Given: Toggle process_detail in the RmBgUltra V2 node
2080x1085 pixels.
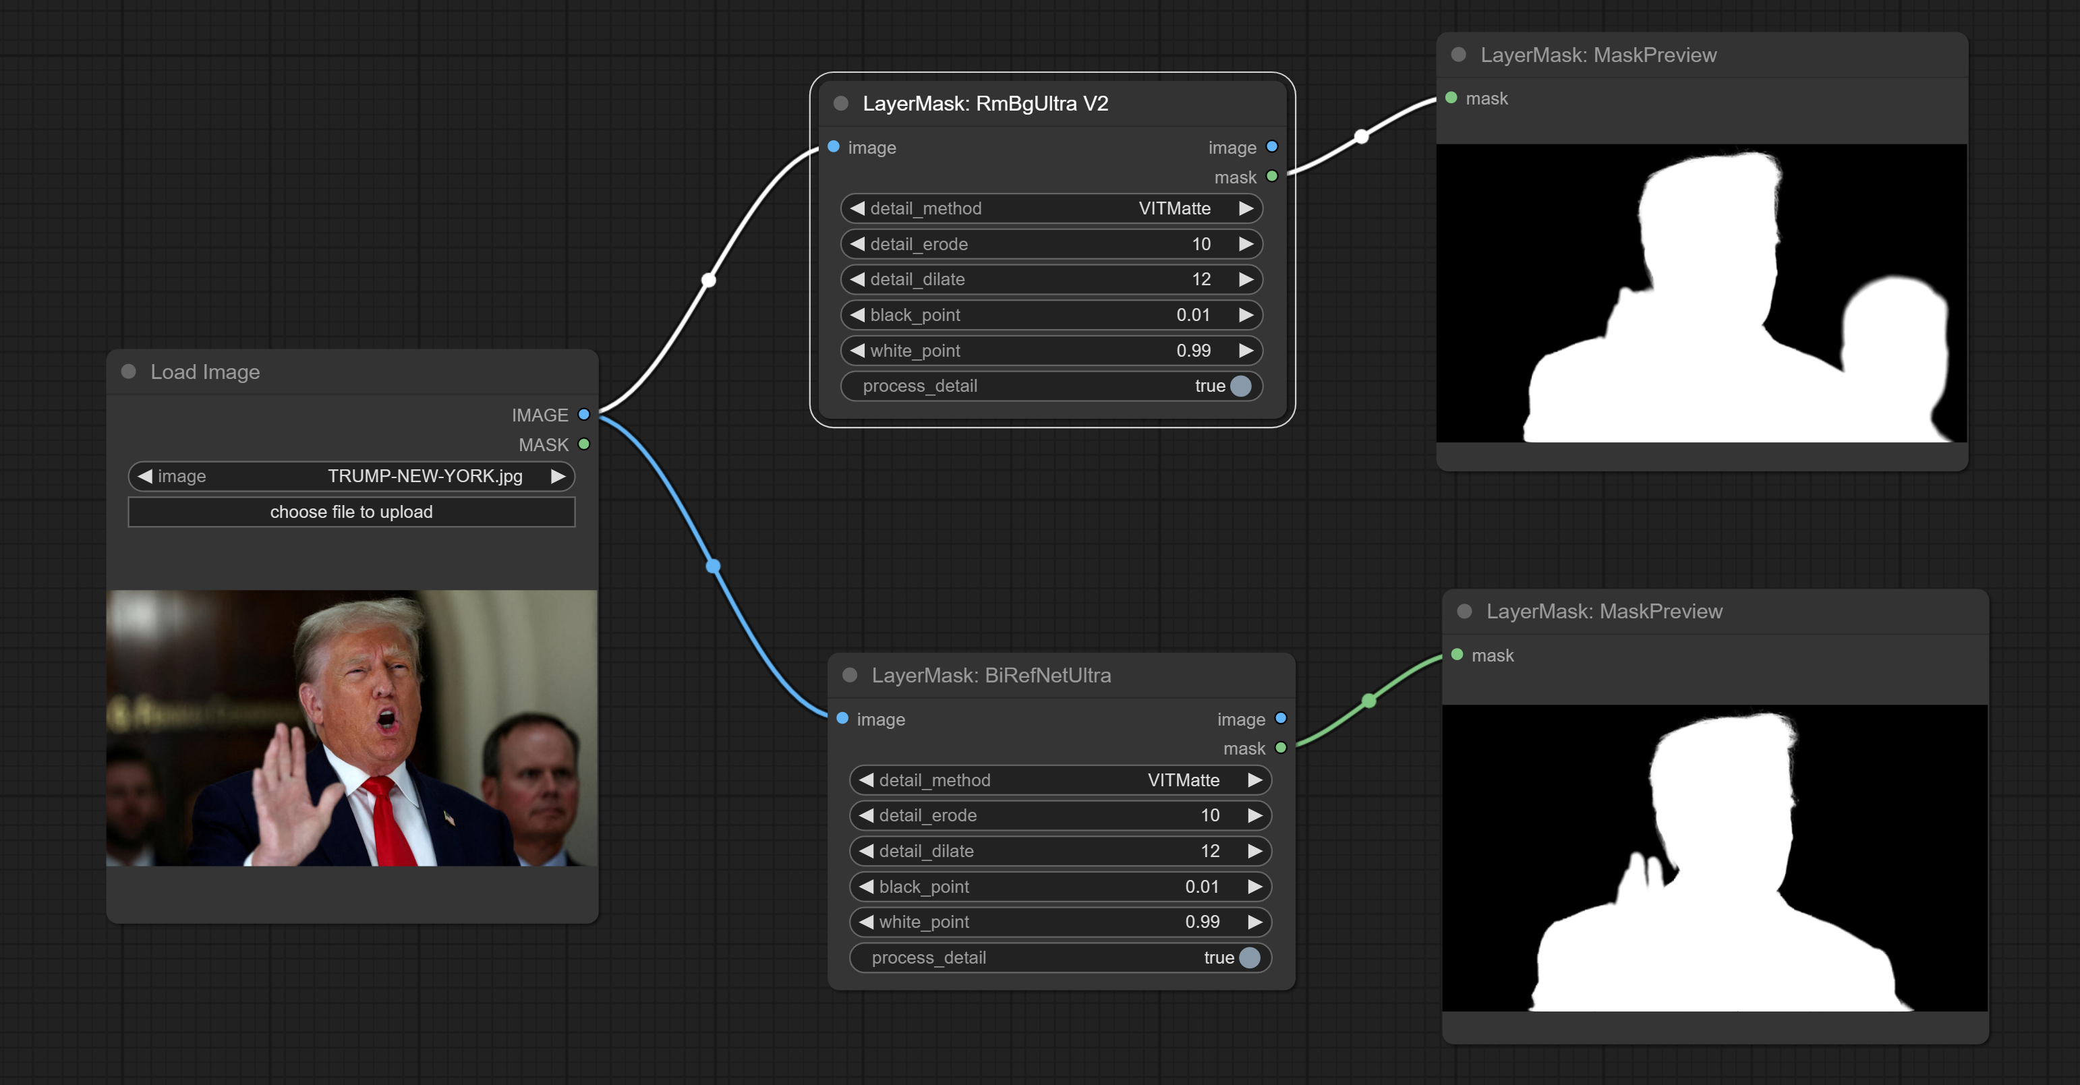Looking at the screenshot, I should [1240, 386].
